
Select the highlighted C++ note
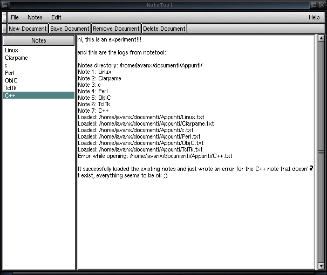pyautogui.click(x=10, y=95)
